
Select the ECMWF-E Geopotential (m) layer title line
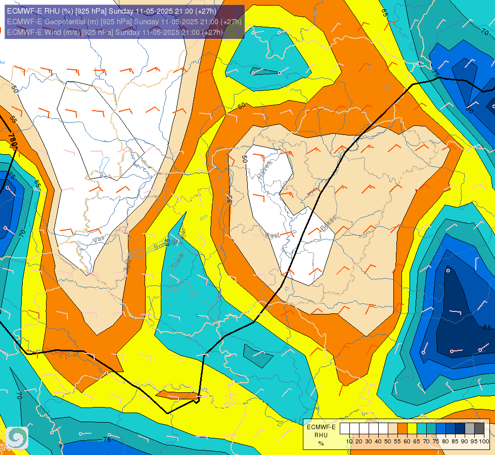pyautogui.click(x=124, y=22)
